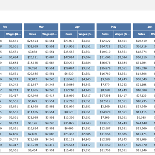Select the Jun month header
Image resolution: width=155 pixels, height=155 pixels.
click(144, 27)
